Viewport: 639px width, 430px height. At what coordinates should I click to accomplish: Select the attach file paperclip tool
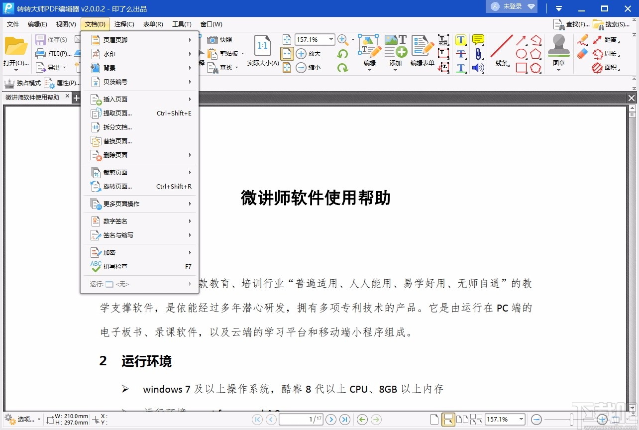click(x=478, y=53)
